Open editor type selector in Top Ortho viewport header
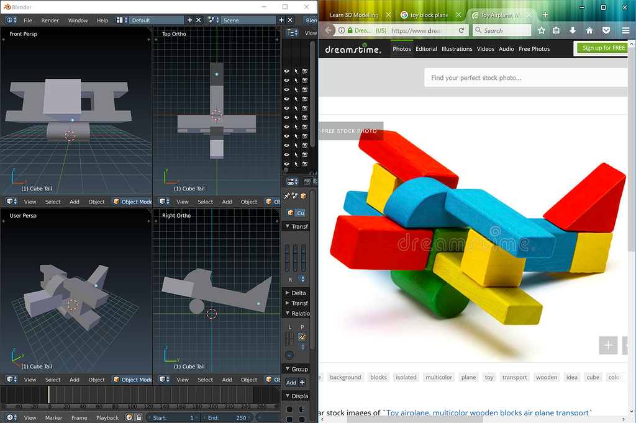The image size is (636, 423). pyautogui.click(x=164, y=202)
